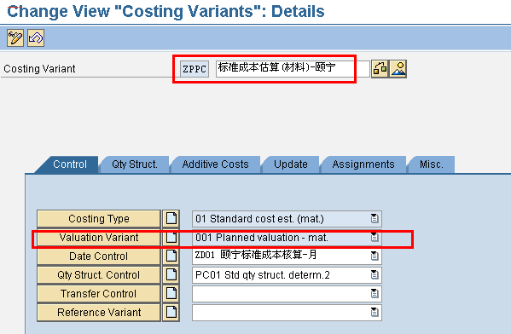Open the Misc. tab
The width and height of the screenshot is (511, 334).
click(432, 164)
